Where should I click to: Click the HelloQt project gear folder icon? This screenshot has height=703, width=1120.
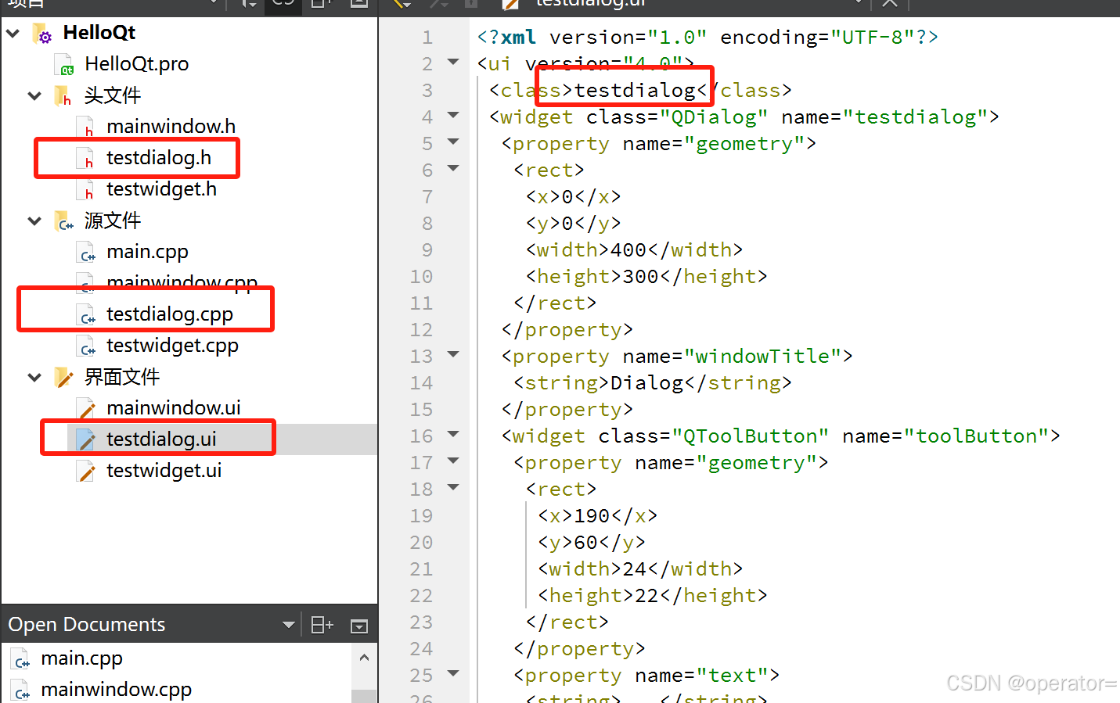(x=42, y=34)
